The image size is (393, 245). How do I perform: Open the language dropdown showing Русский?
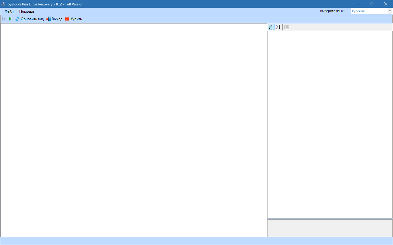pyautogui.click(x=371, y=11)
